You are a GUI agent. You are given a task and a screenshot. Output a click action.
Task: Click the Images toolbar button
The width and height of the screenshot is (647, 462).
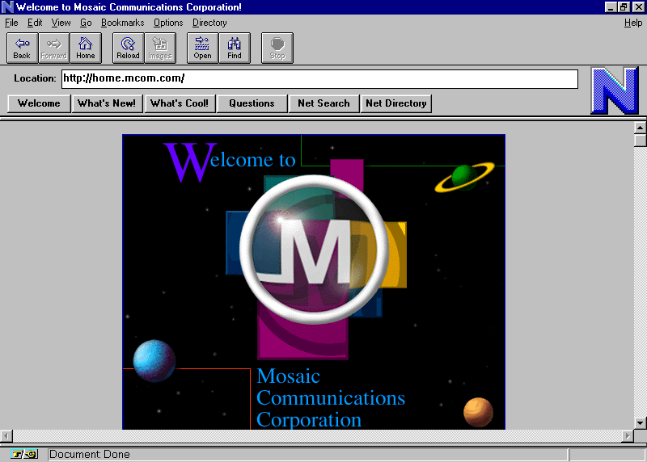click(160, 48)
